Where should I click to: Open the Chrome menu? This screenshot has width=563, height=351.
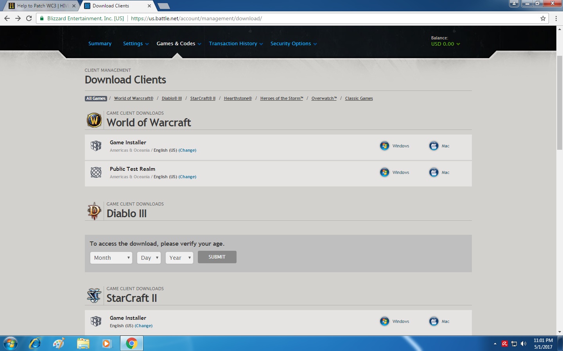pyautogui.click(x=556, y=18)
